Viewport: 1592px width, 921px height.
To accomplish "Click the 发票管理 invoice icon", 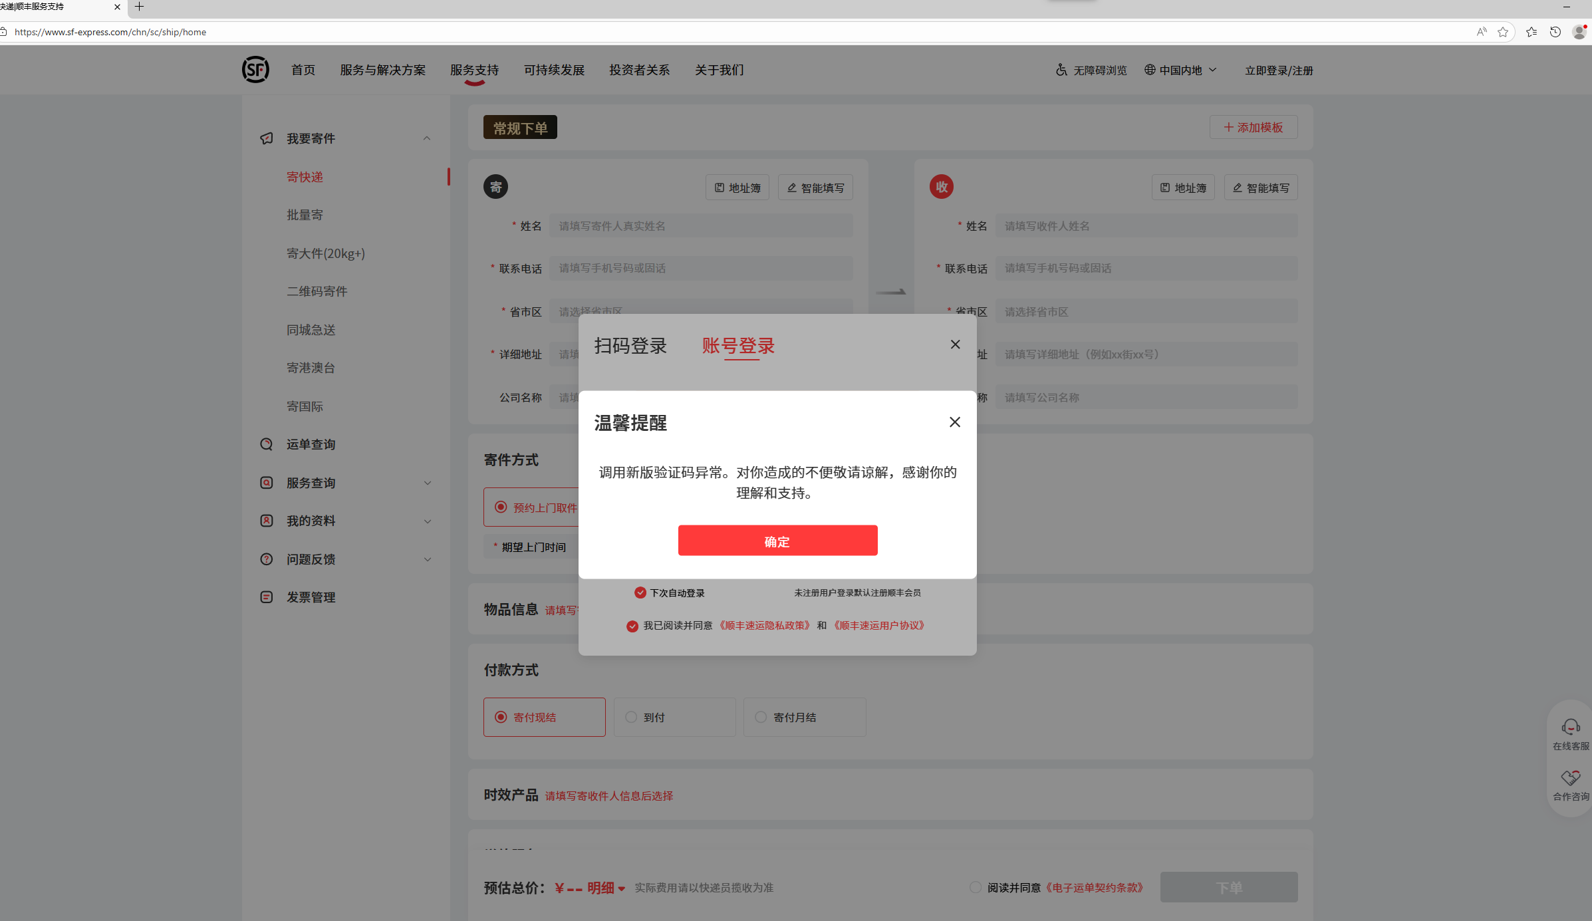I will (267, 597).
